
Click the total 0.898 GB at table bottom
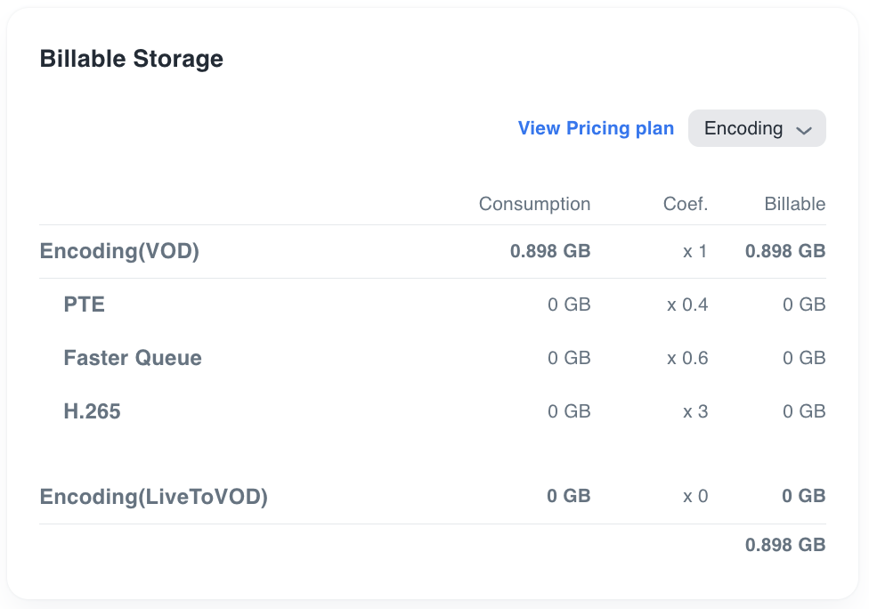(785, 545)
